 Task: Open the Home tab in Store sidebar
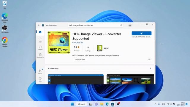click(x=40, y=32)
